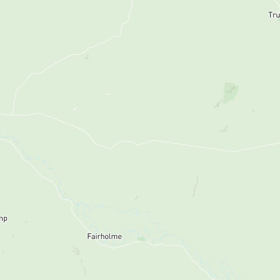The height and width of the screenshot is (280, 280).
Task: Select the partially visible 'Tru' place label
Action: tap(274, 15)
